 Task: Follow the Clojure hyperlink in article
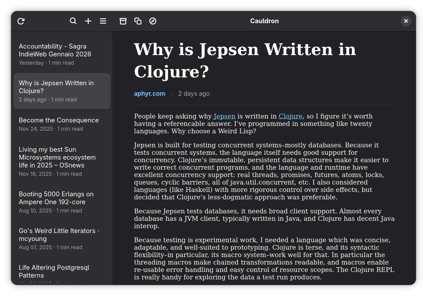[x=291, y=116]
